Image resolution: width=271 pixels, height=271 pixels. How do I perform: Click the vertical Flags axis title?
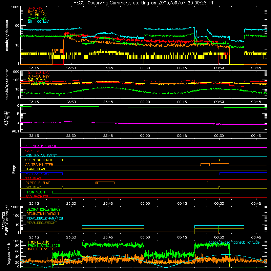point(14,169)
